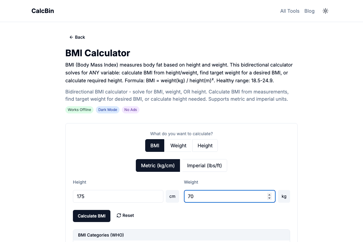363x242 pixels.
Task: Select Weight as the variable to calculate
Action: click(178, 146)
